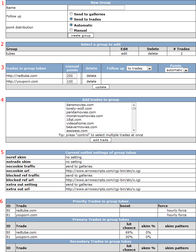Select dansmovies.com in trades list

pos(80,105)
